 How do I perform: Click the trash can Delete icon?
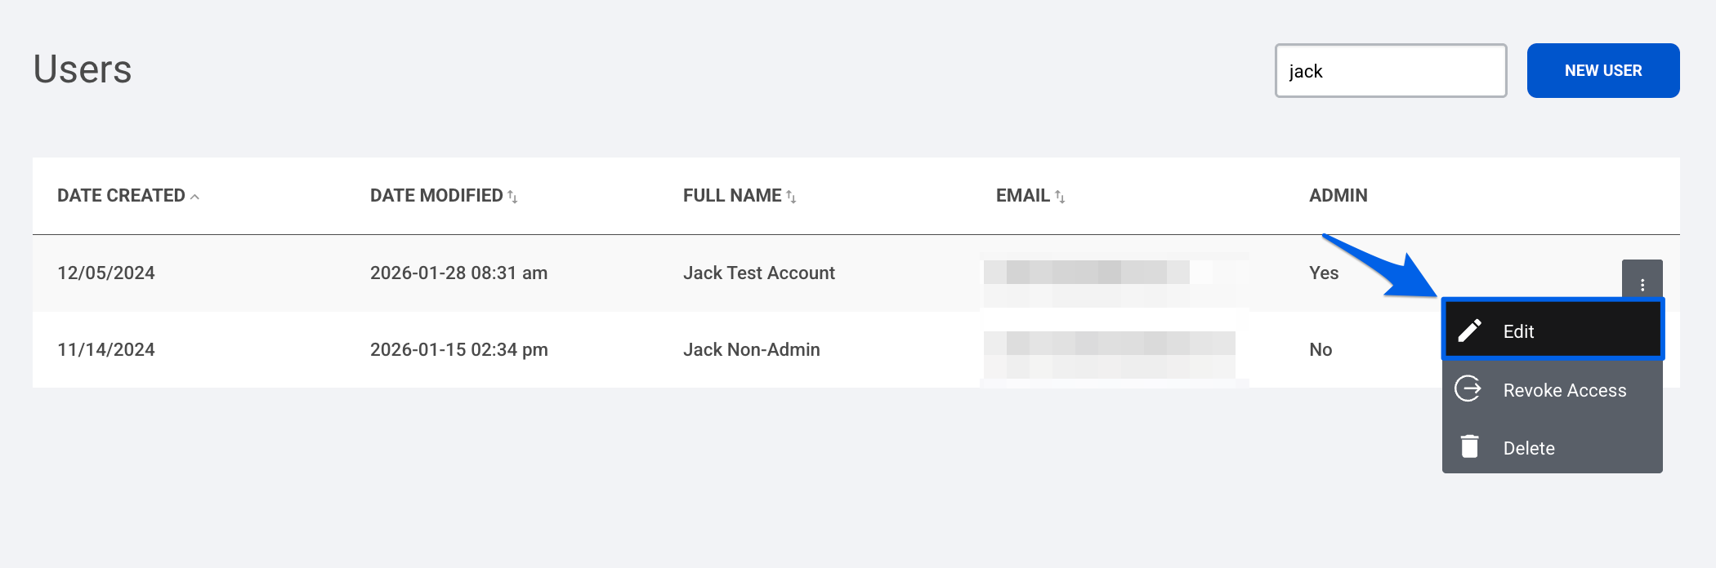[1469, 446]
